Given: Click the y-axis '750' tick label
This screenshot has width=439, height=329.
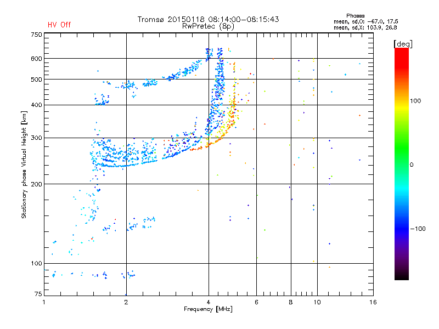Looking at the screenshot, I should tap(36, 35).
